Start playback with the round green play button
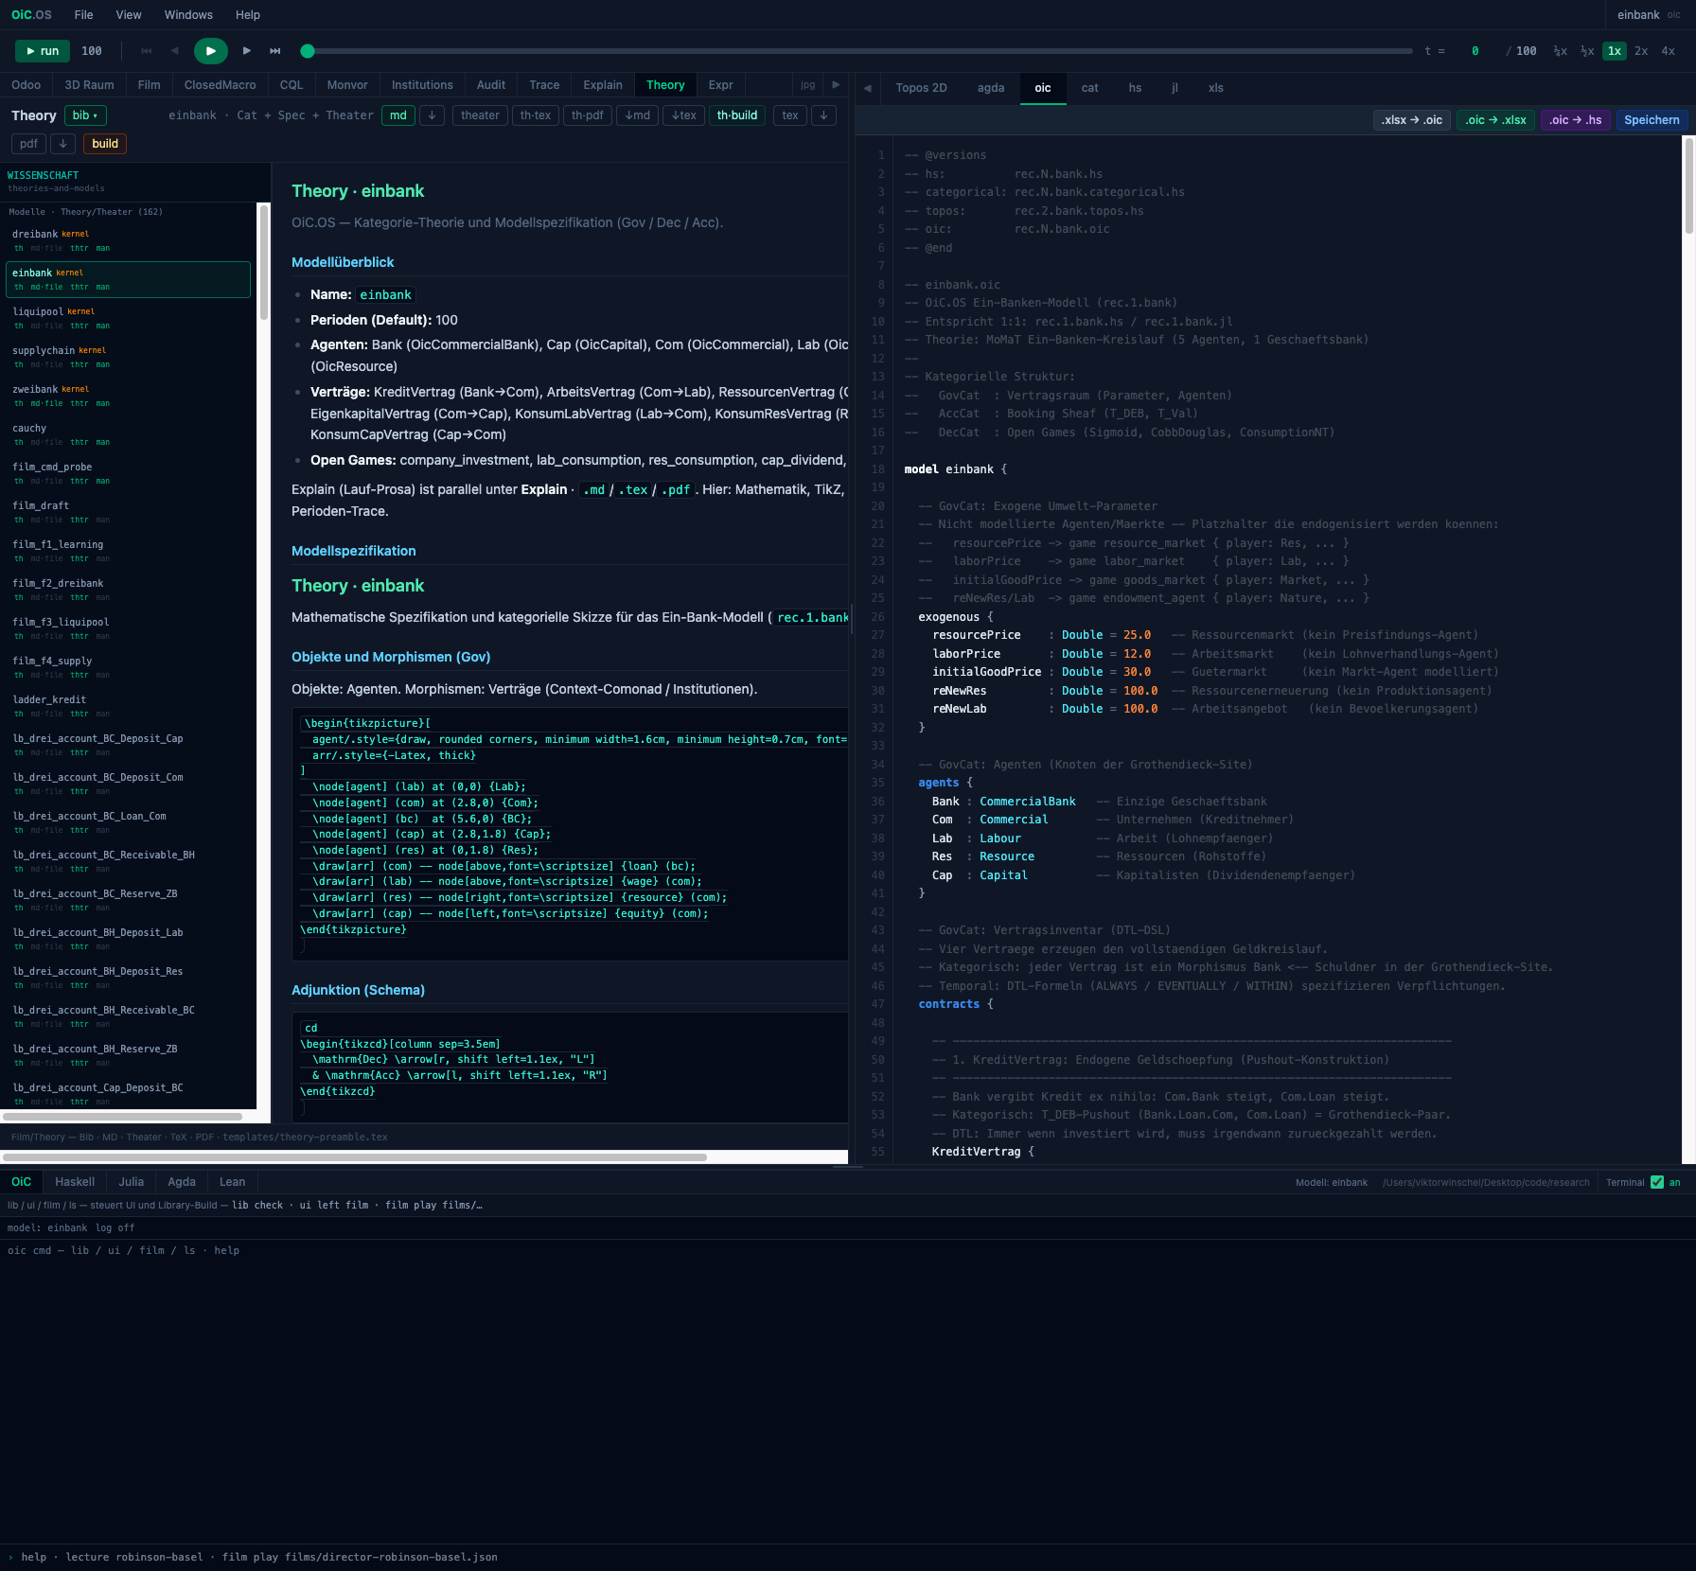Screen dimensions: 1696x1571 pyautogui.click(x=211, y=51)
